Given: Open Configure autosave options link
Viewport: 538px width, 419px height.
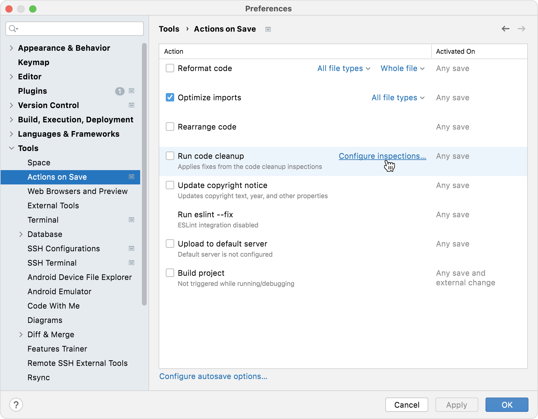Looking at the screenshot, I should 213,376.
